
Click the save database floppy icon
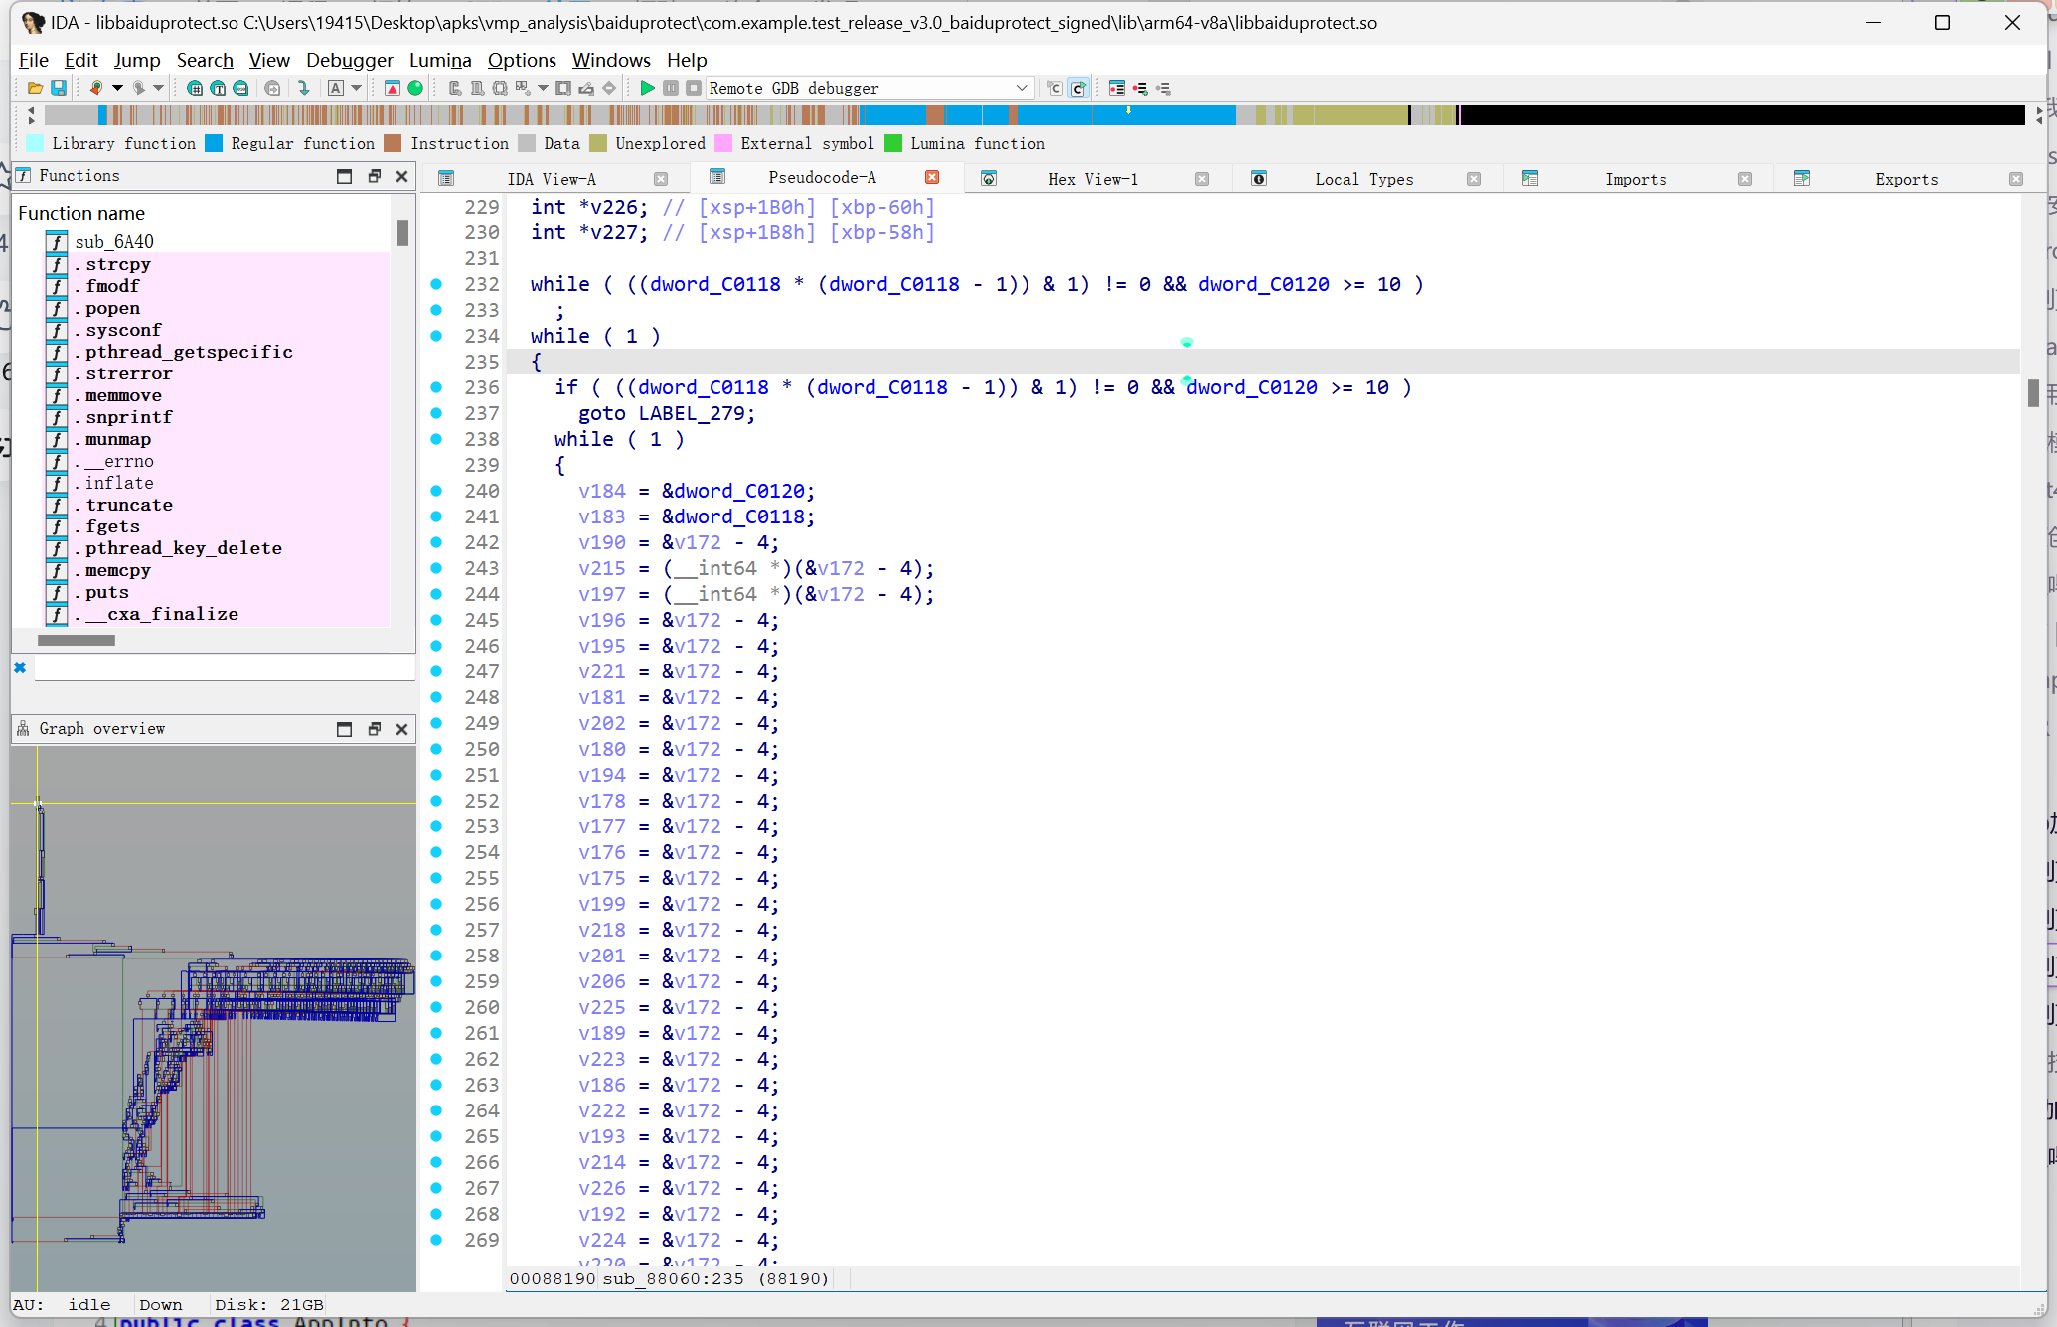pos(59,89)
